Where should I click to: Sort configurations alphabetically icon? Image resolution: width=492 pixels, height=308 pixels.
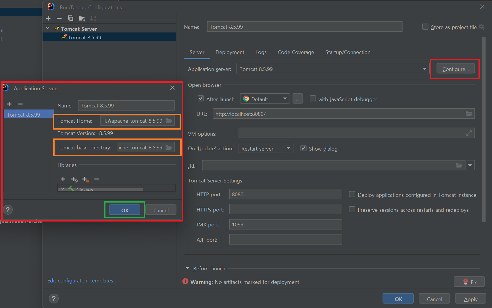coord(93,18)
